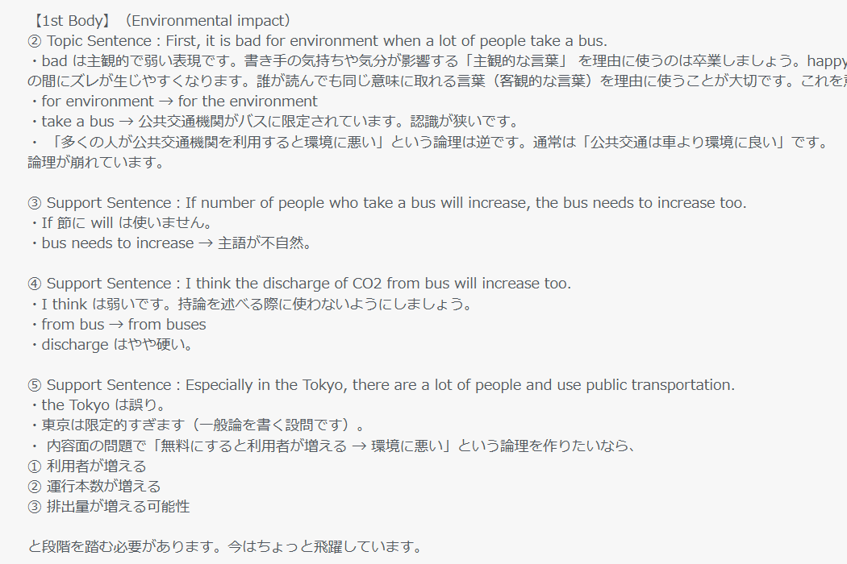
Task: Click the list item ② 運行本数が増える
Action: (94, 487)
